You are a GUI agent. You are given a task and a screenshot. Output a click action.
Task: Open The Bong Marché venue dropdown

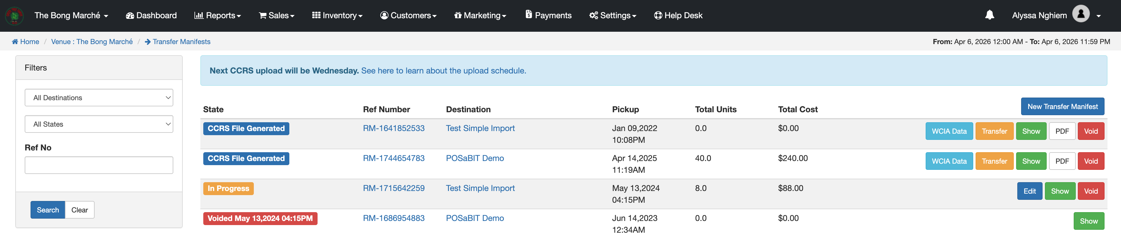pyautogui.click(x=71, y=16)
